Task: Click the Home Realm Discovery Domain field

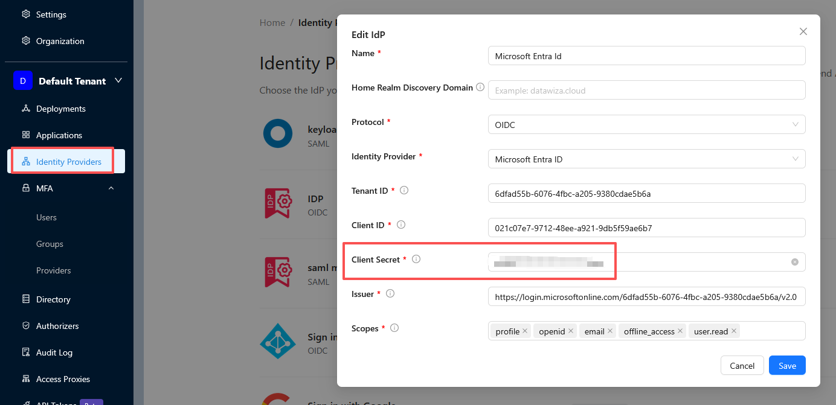Action: 647,91
